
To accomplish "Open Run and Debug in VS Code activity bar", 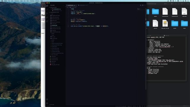I will pyautogui.click(x=47, y=17).
